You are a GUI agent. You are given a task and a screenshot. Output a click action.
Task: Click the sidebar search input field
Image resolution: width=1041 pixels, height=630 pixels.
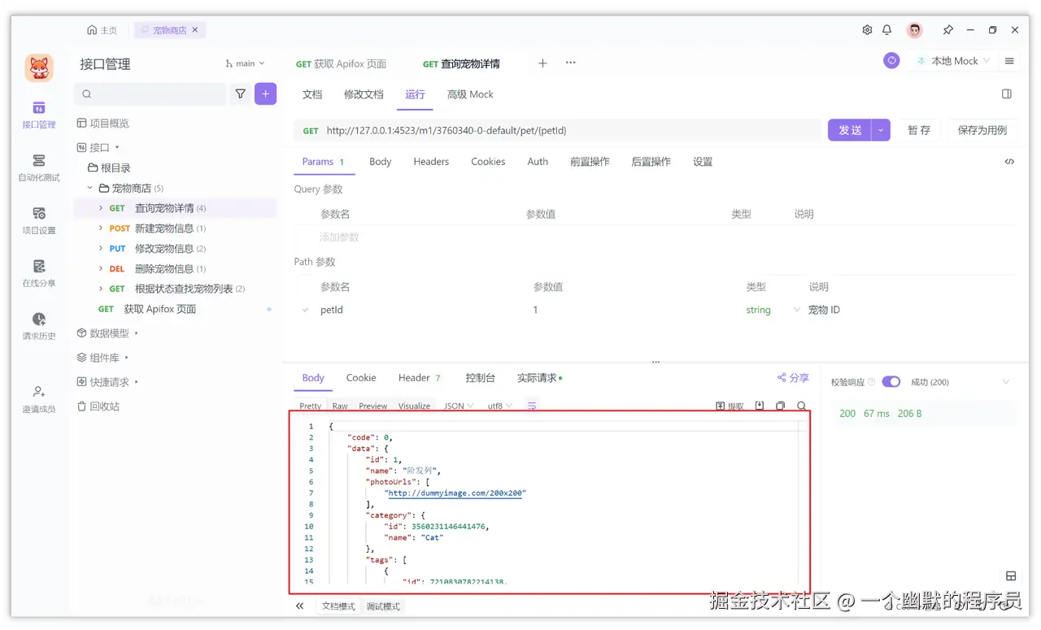(x=150, y=94)
